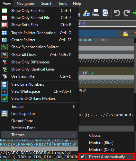The width and height of the screenshot is (136, 161).
Task: Open the Navigation menu
Action: click(26, 4)
